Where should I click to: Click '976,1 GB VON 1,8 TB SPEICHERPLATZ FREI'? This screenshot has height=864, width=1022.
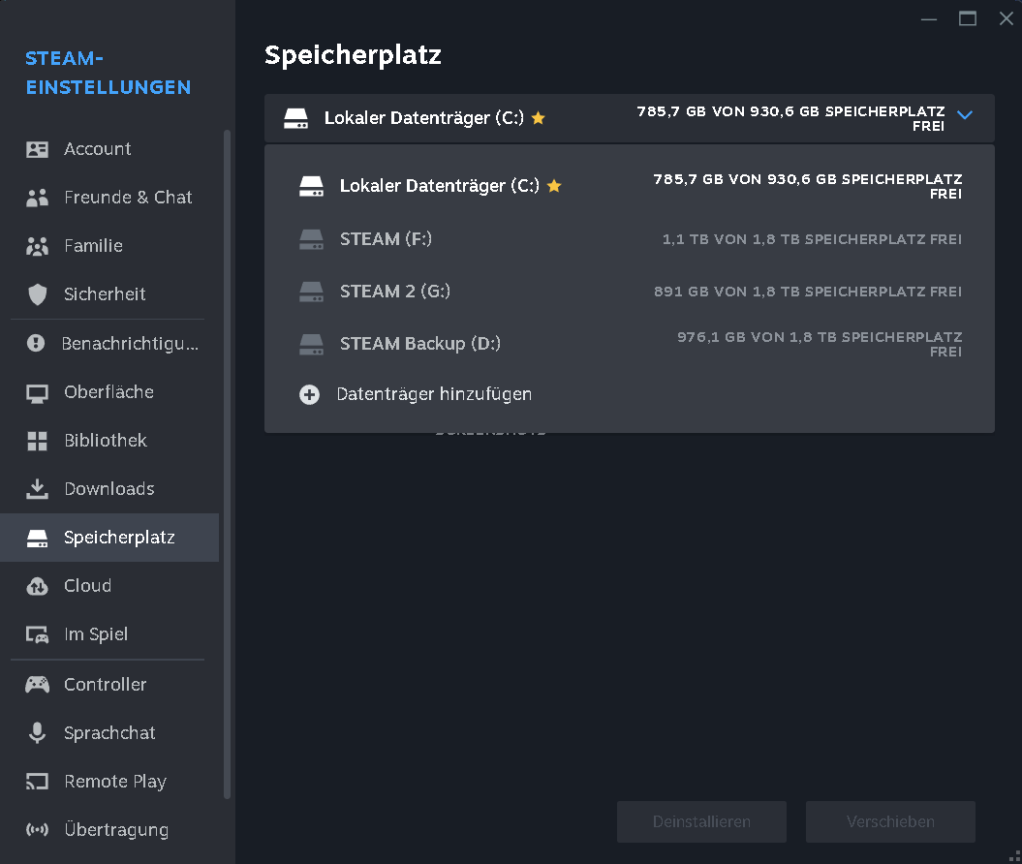click(820, 344)
